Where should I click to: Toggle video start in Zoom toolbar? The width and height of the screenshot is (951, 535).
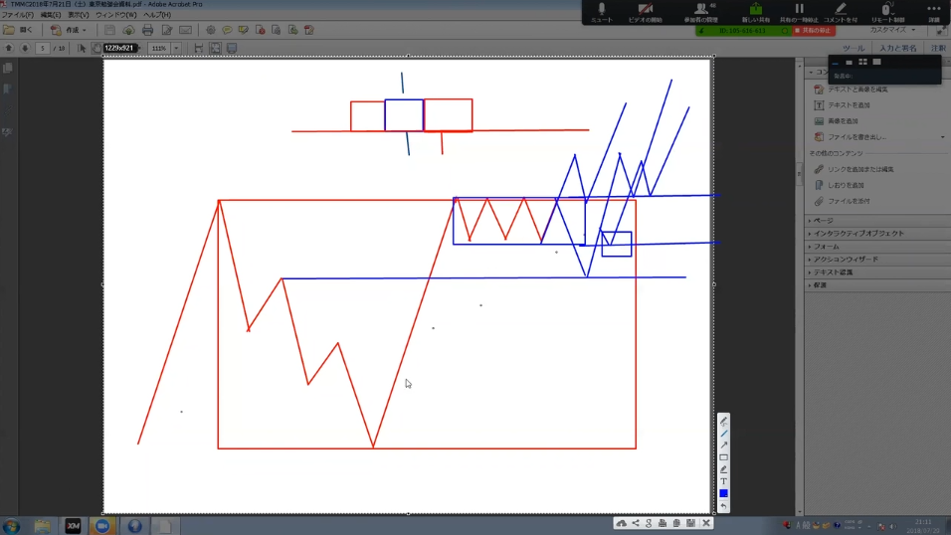(645, 11)
